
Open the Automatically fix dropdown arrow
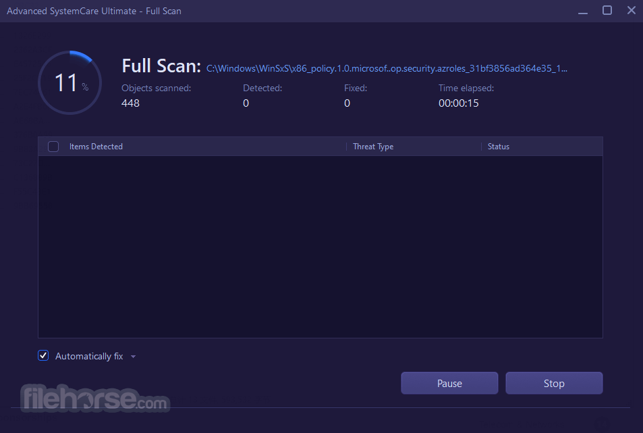(x=134, y=357)
